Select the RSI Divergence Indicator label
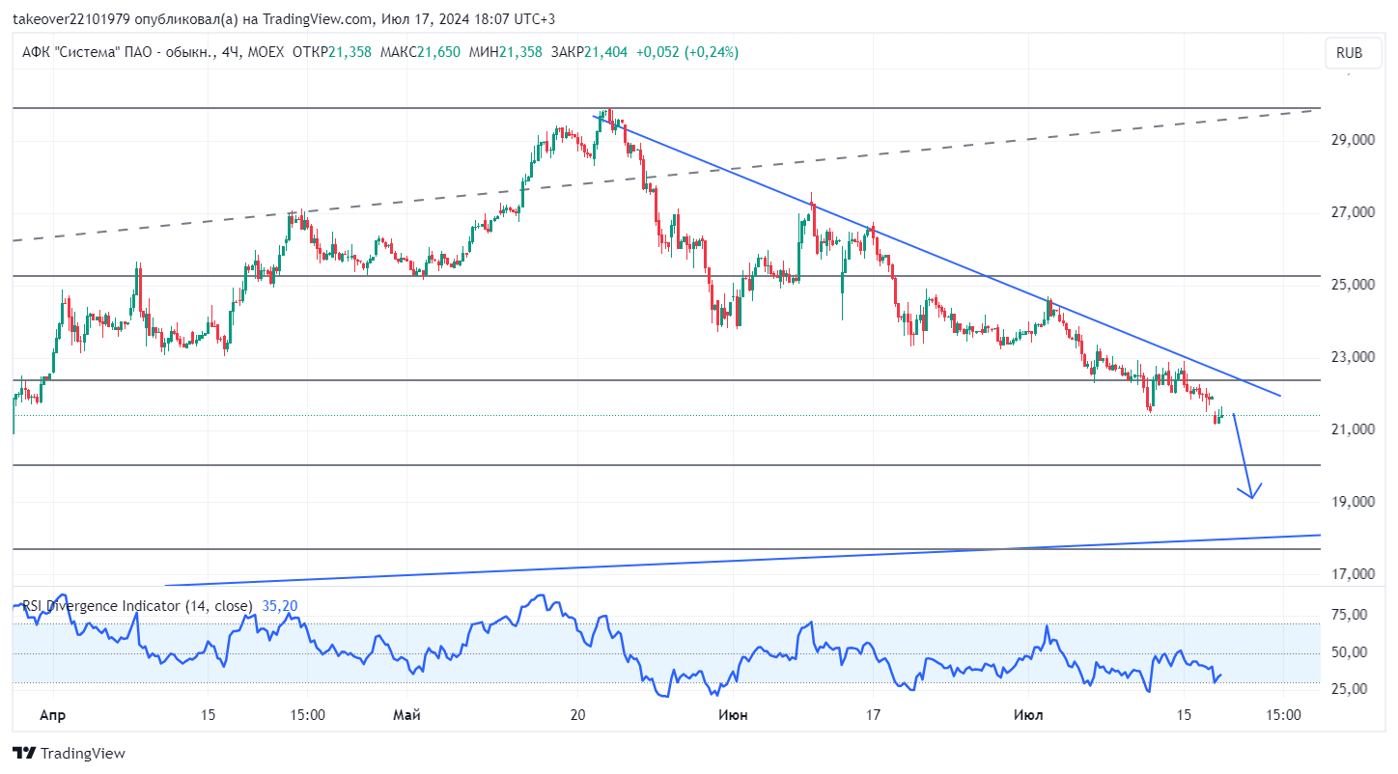This screenshot has width=1398, height=774. (137, 606)
